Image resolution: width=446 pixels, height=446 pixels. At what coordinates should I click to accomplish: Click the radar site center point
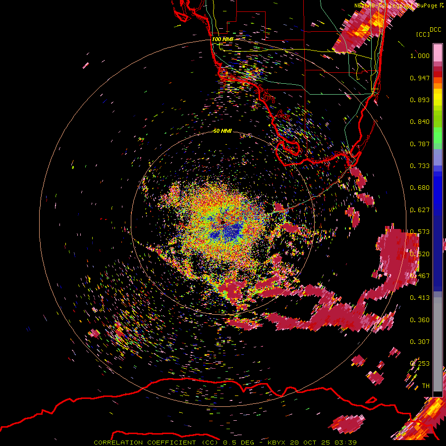223,222
